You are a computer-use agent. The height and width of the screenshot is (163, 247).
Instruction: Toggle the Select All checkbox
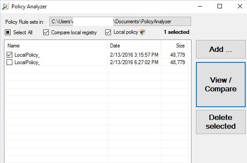(8, 33)
